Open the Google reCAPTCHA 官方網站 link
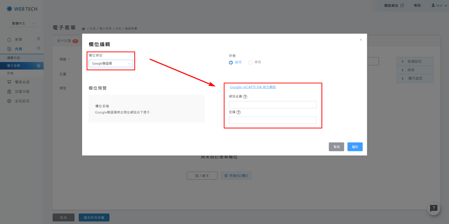The width and height of the screenshot is (449, 224). (253, 87)
